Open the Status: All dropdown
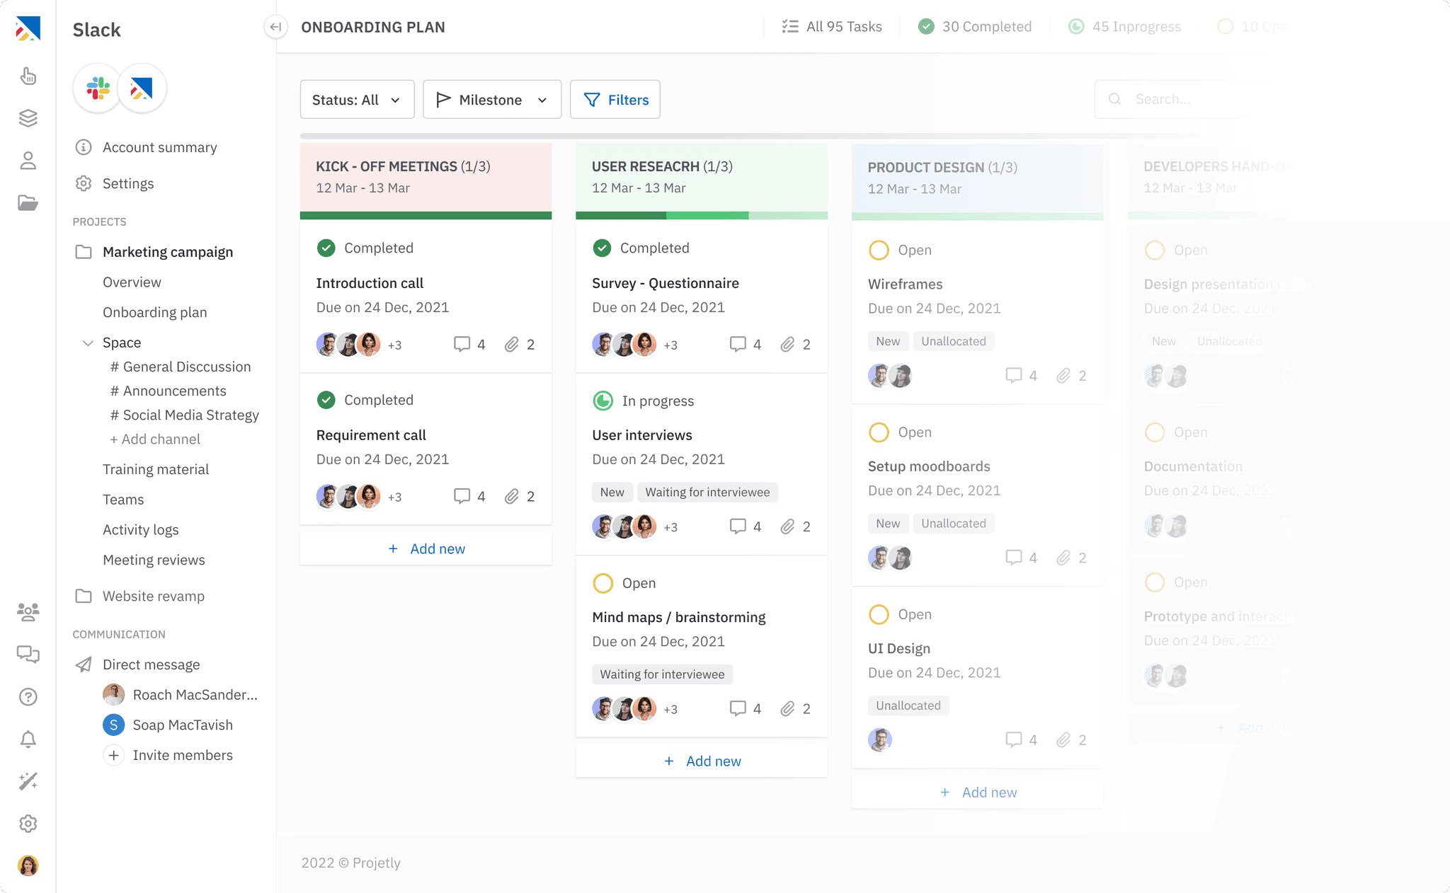Viewport: 1450px width, 893px height. pyautogui.click(x=357, y=100)
